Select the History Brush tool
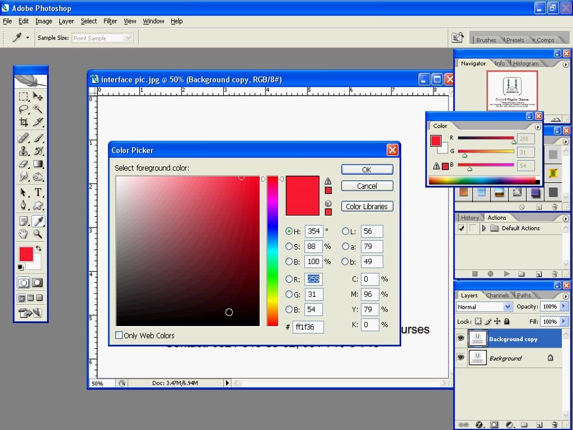Image resolution: width=573 pixels, height=430 pixels. point(38,151)
